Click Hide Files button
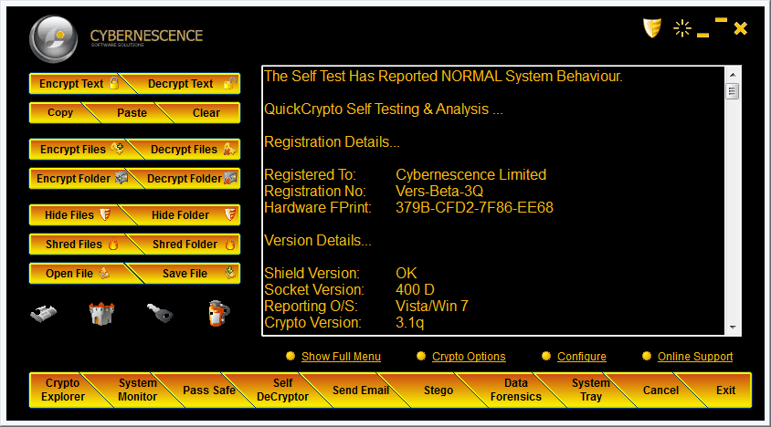The image size is (771, 427). pyautogui.click(x=78, y=214)
